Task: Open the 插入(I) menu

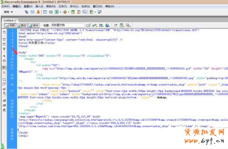Action: [39, 6]
